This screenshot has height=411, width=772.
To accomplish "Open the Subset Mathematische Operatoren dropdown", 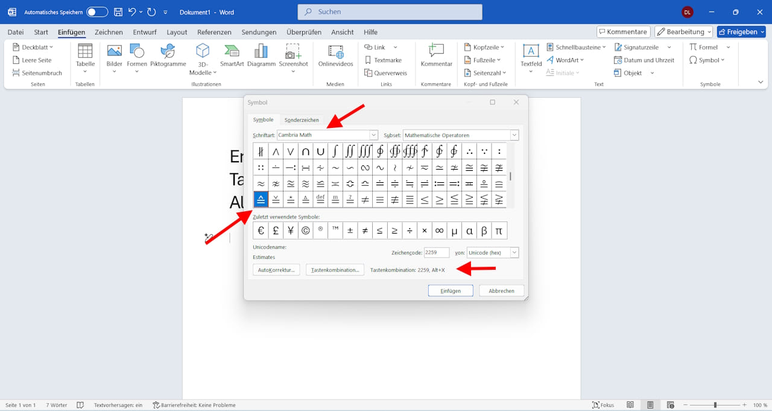I will [x=514, y=135].
